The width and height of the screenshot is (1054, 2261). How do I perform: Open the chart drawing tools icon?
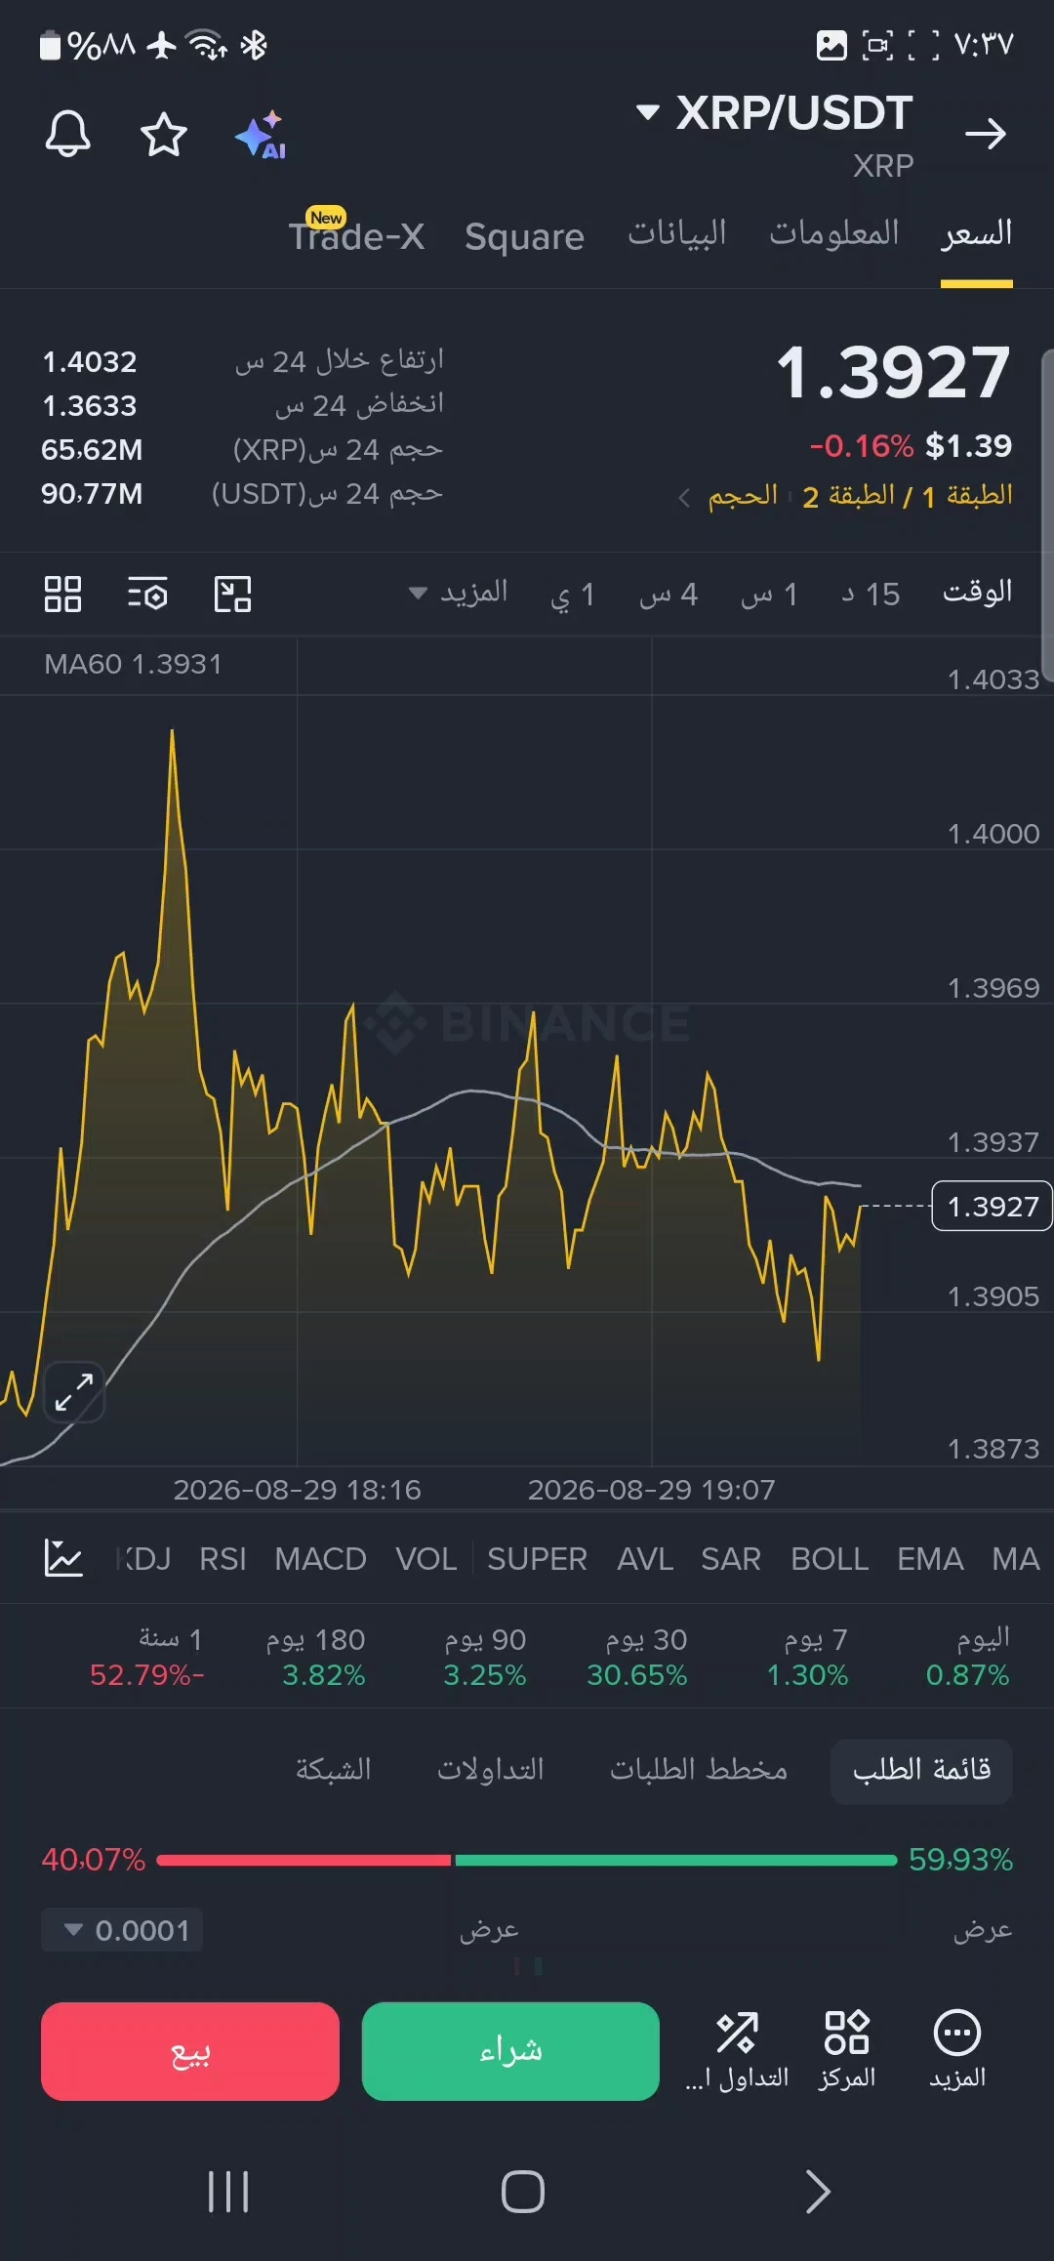233,594
